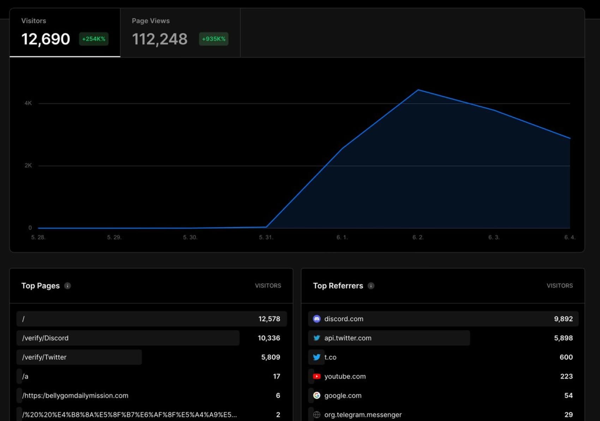
Task: Click the bellygomdailymission.com page entry
Action: [75, 396]
